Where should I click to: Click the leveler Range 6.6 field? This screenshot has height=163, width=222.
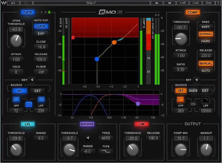[41, 138]
